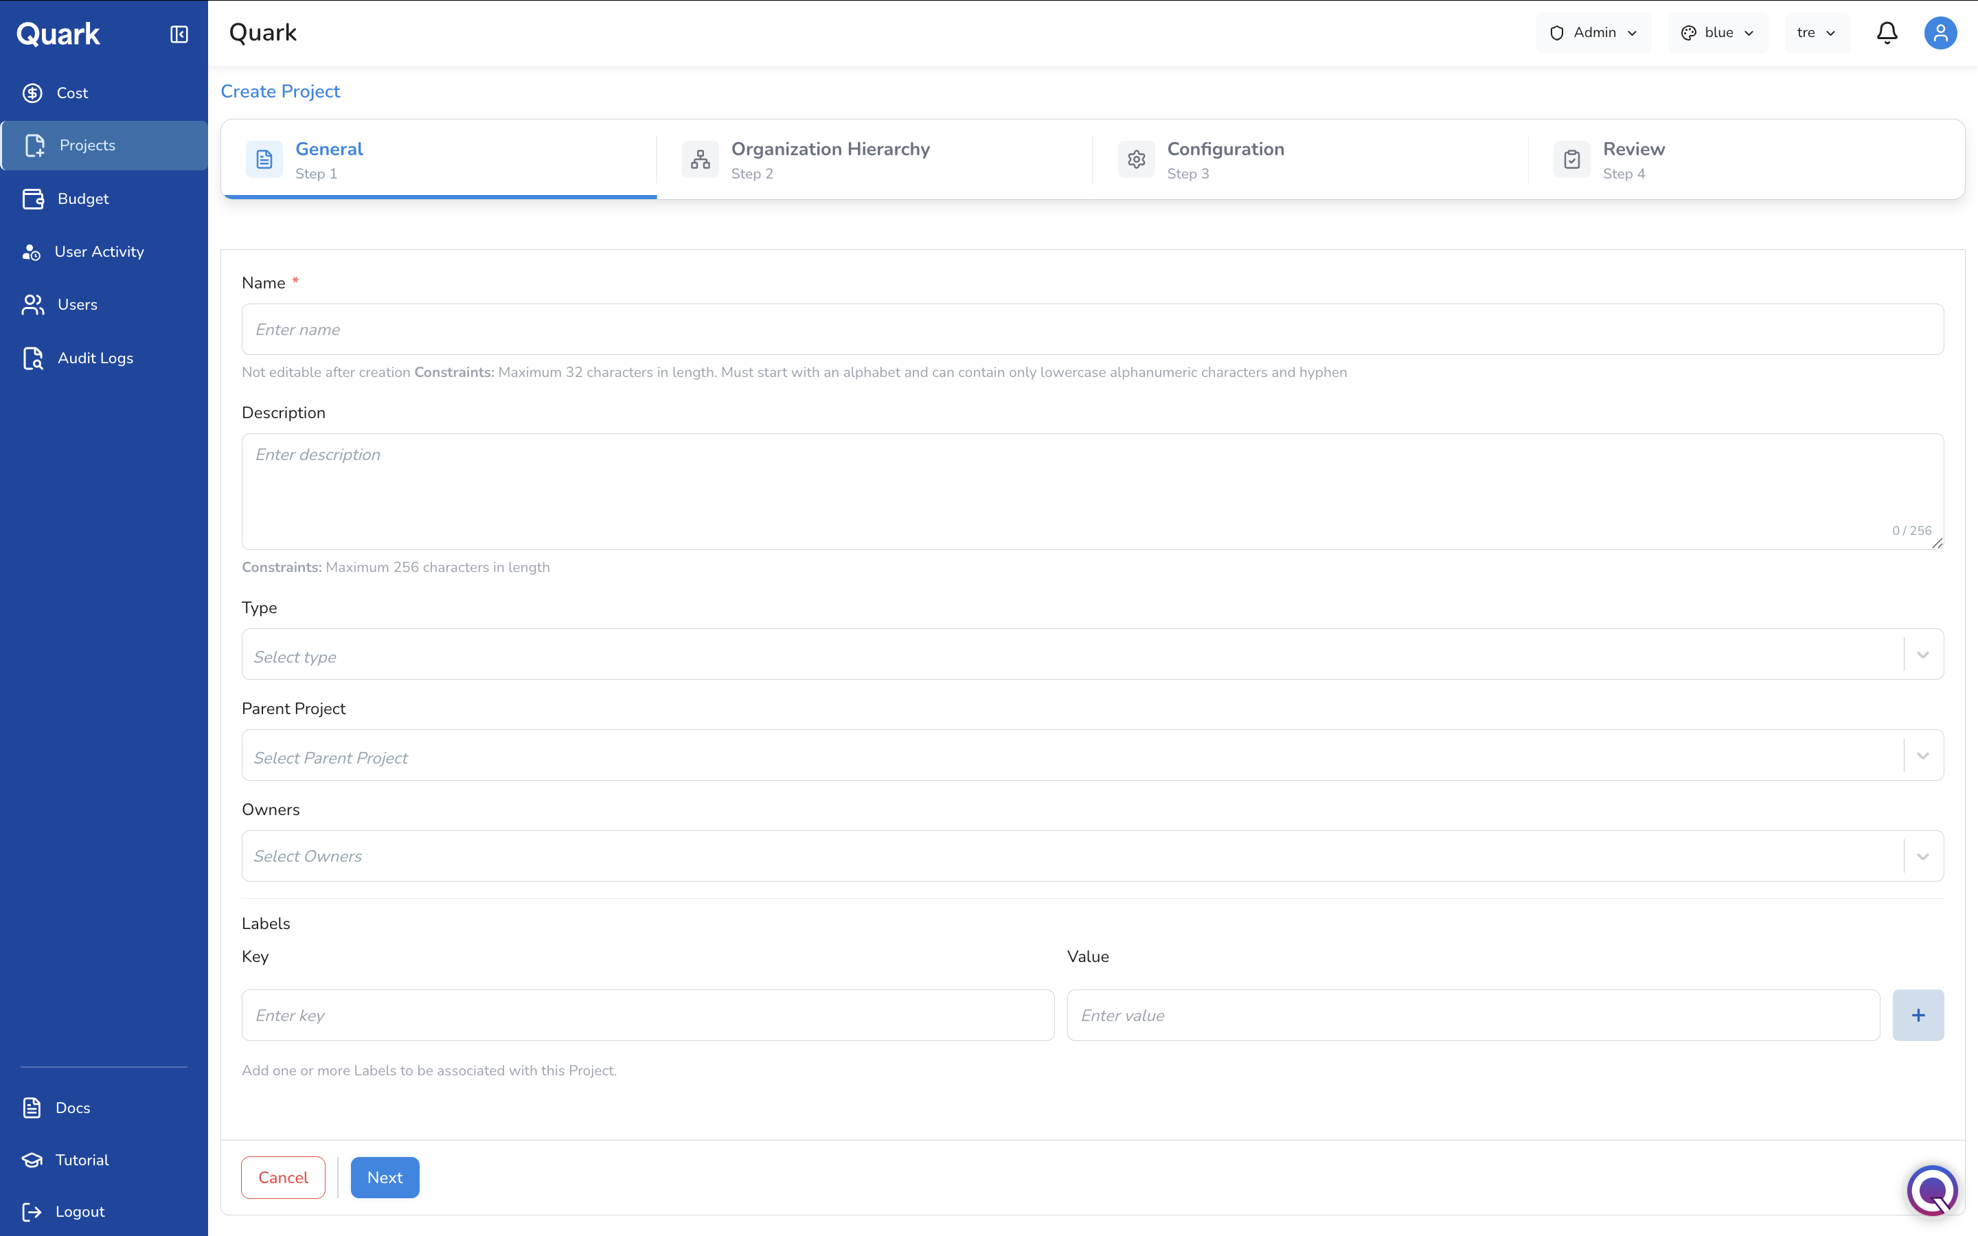Focus the Enter description textarea
Viewport: 1978px width, 1236px height.
tap(1093, 491)
